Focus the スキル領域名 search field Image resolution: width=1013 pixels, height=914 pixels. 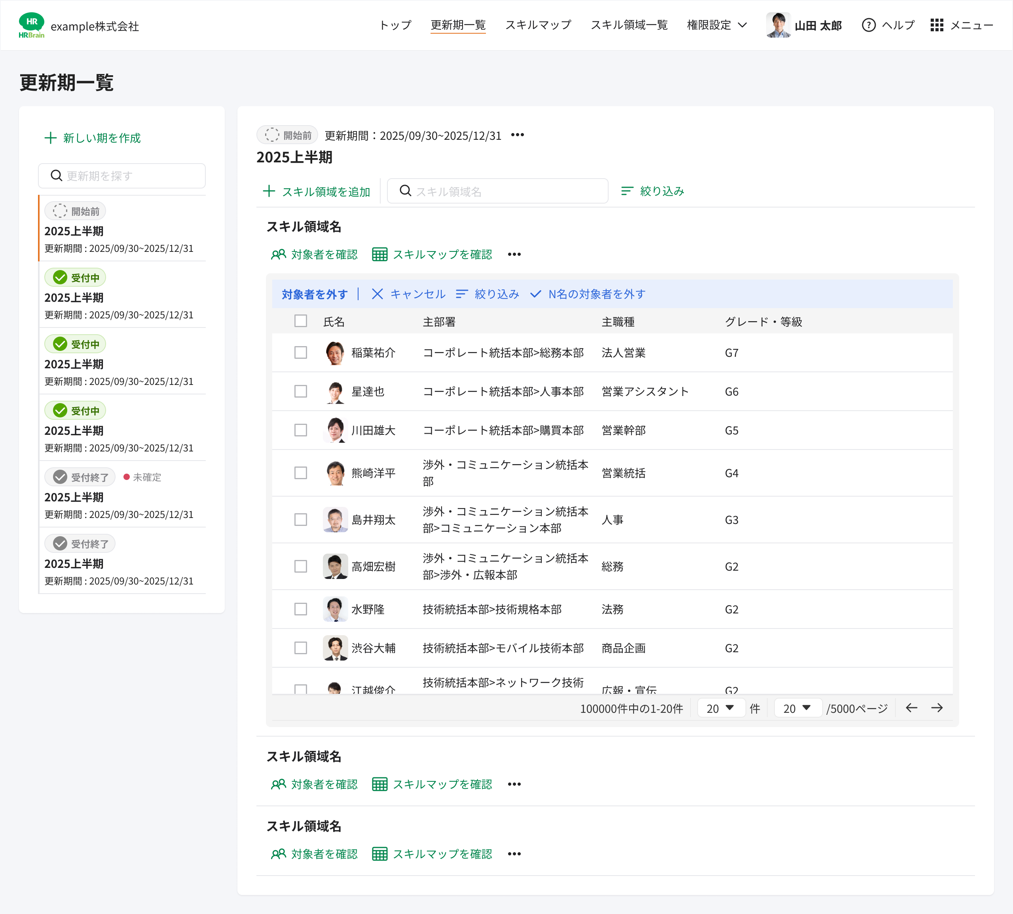click(x=498, y=191)
